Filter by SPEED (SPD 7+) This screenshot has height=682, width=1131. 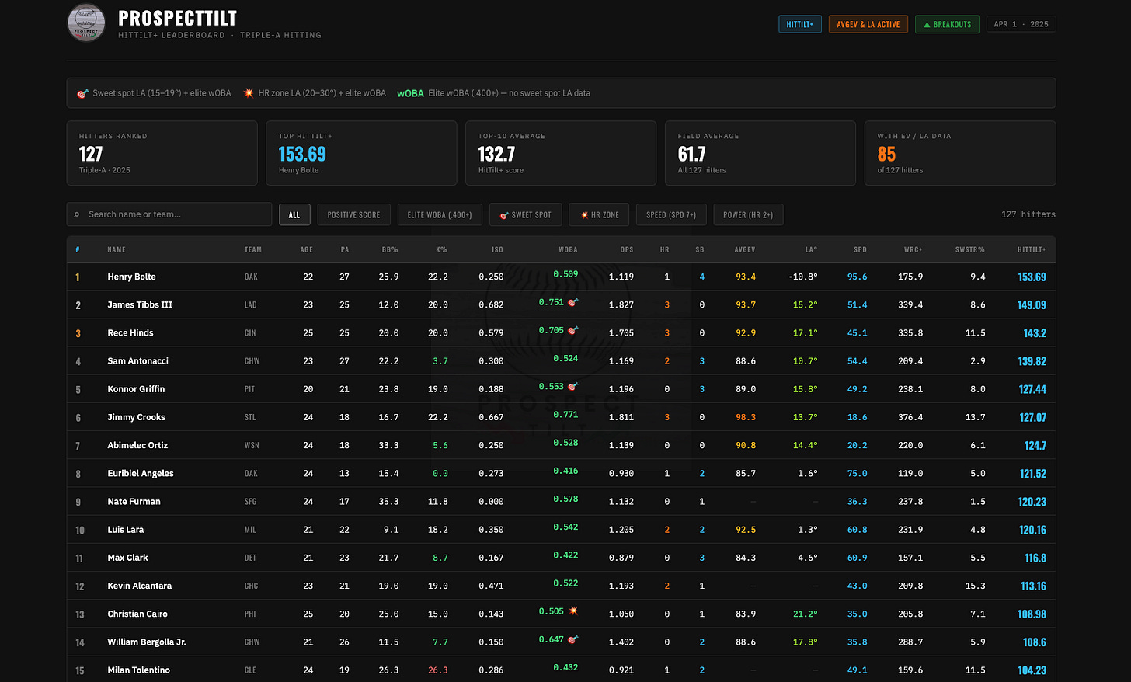671,214
